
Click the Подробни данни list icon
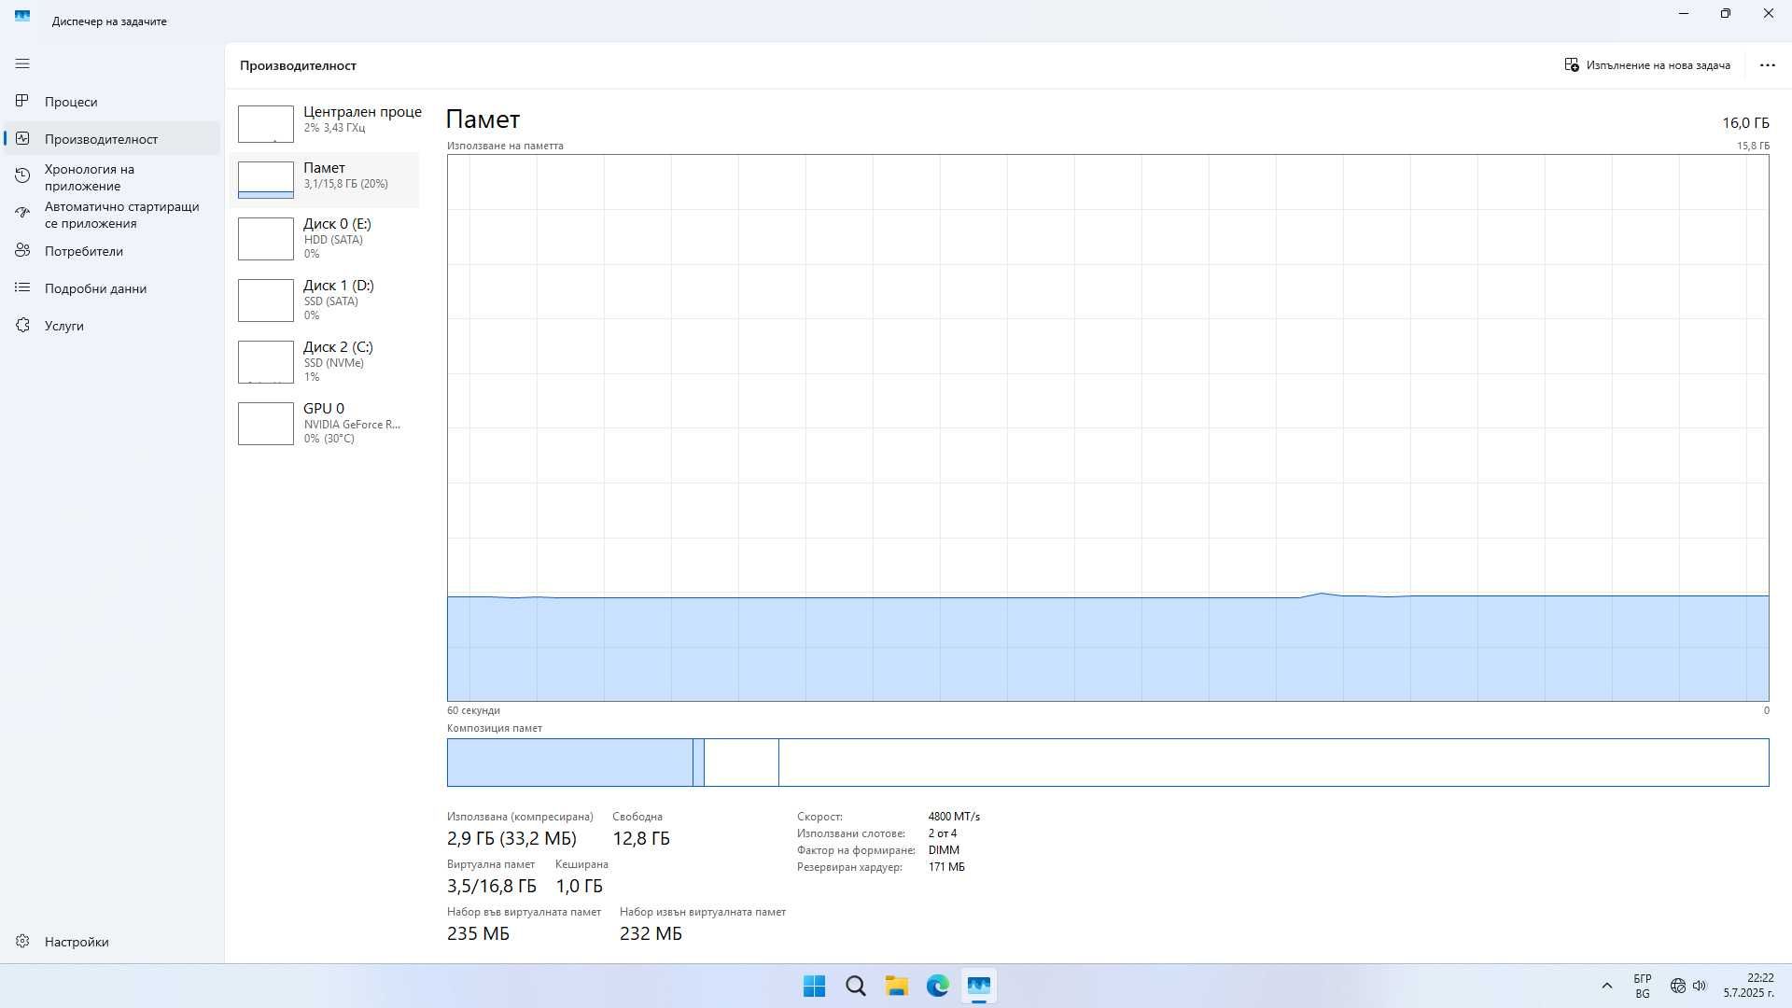coord(22,287)
